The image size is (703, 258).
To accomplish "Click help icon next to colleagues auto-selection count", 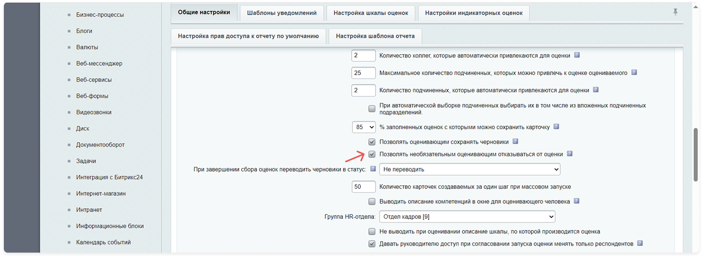I will [x=577, y=55].
